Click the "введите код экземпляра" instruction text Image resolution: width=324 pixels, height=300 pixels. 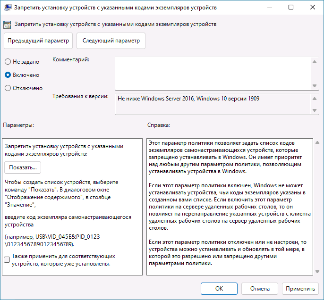click(68, 221)
